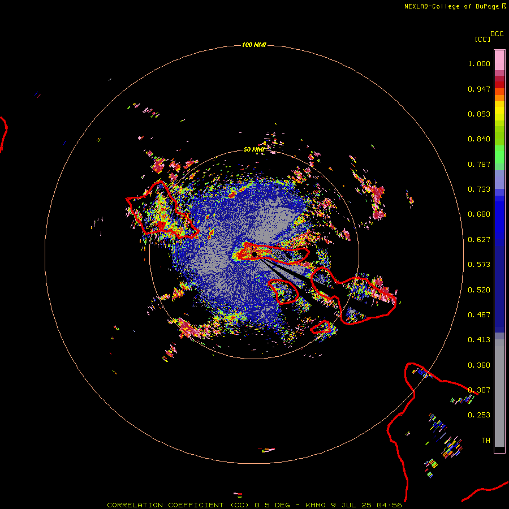Click the 0.360 legend value
Screen dimensions: 509x509
tap(479, 365)
